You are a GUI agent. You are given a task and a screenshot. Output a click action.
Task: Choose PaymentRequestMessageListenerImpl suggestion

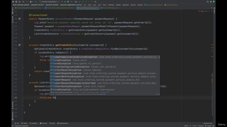tap(105, 83)
